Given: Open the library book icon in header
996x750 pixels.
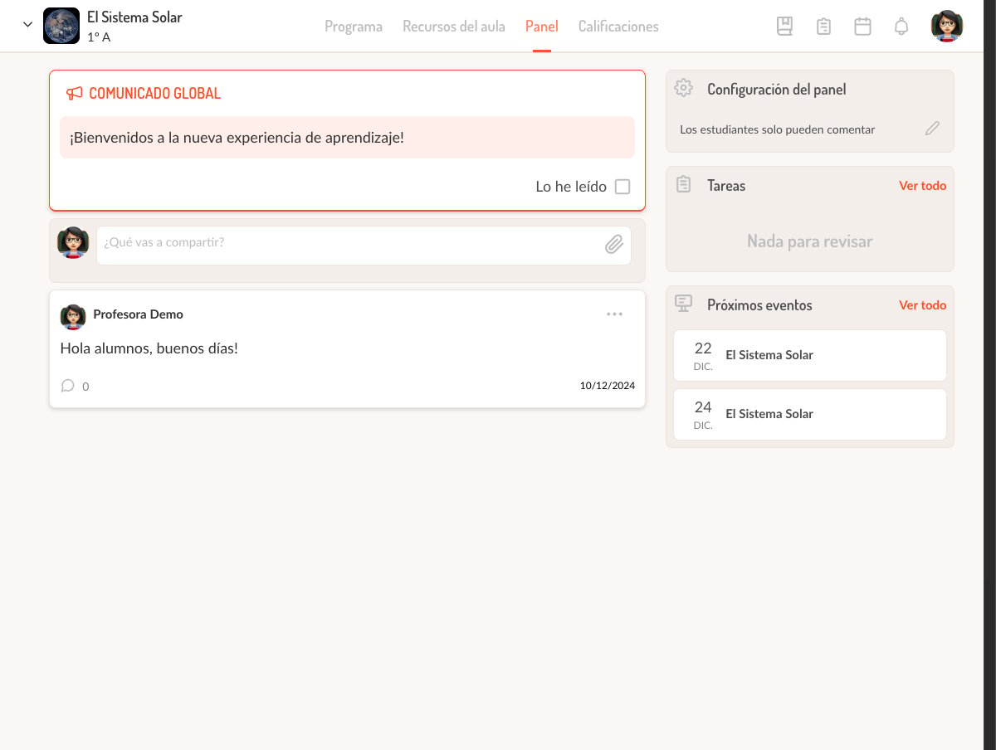Looking at the screenshot, I should click(784, 27).
